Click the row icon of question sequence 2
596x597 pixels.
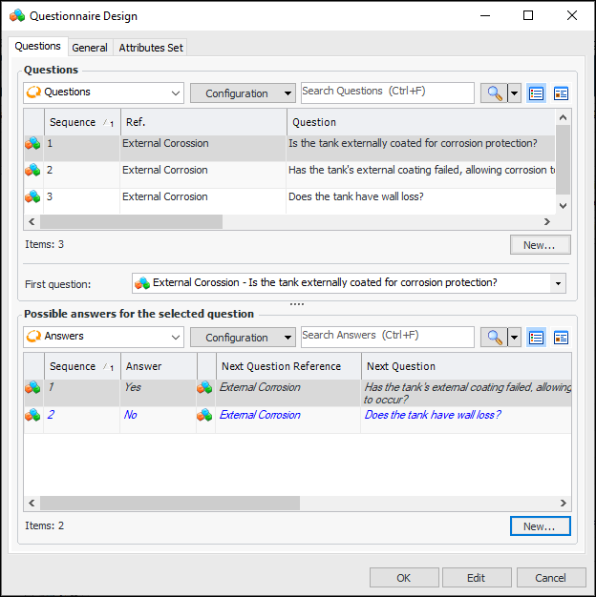point(33,171)
